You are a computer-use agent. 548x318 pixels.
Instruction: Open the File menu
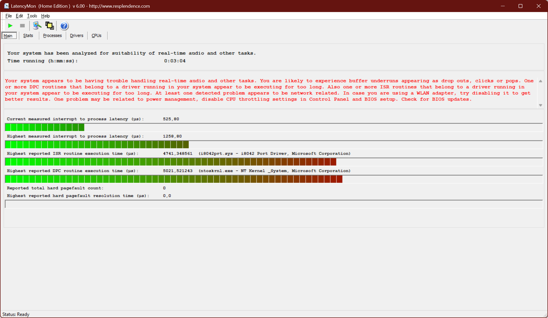click(9, 16)
